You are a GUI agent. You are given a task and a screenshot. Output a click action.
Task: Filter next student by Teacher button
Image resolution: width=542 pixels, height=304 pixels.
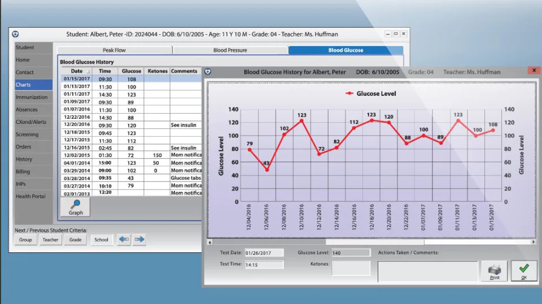click(50, 240)
